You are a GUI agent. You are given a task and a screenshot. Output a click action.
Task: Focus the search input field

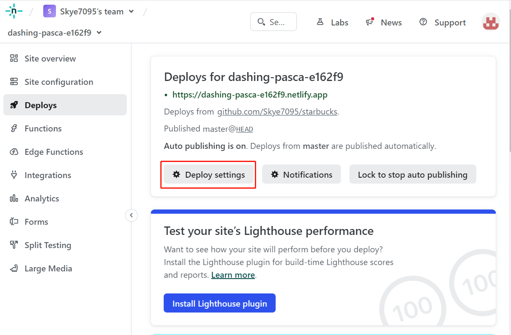274,22
